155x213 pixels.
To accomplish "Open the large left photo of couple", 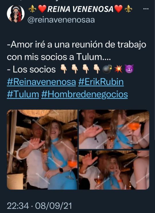I will pos(42,149).
